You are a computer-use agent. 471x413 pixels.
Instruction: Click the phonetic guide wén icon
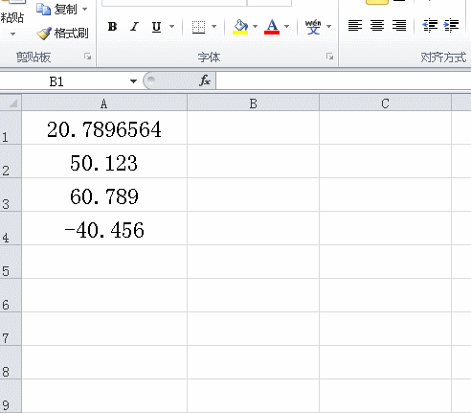tap(313, 27)
